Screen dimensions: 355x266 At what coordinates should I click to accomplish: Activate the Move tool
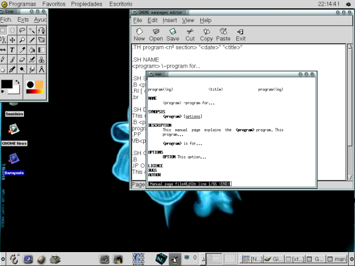(13, 40)
